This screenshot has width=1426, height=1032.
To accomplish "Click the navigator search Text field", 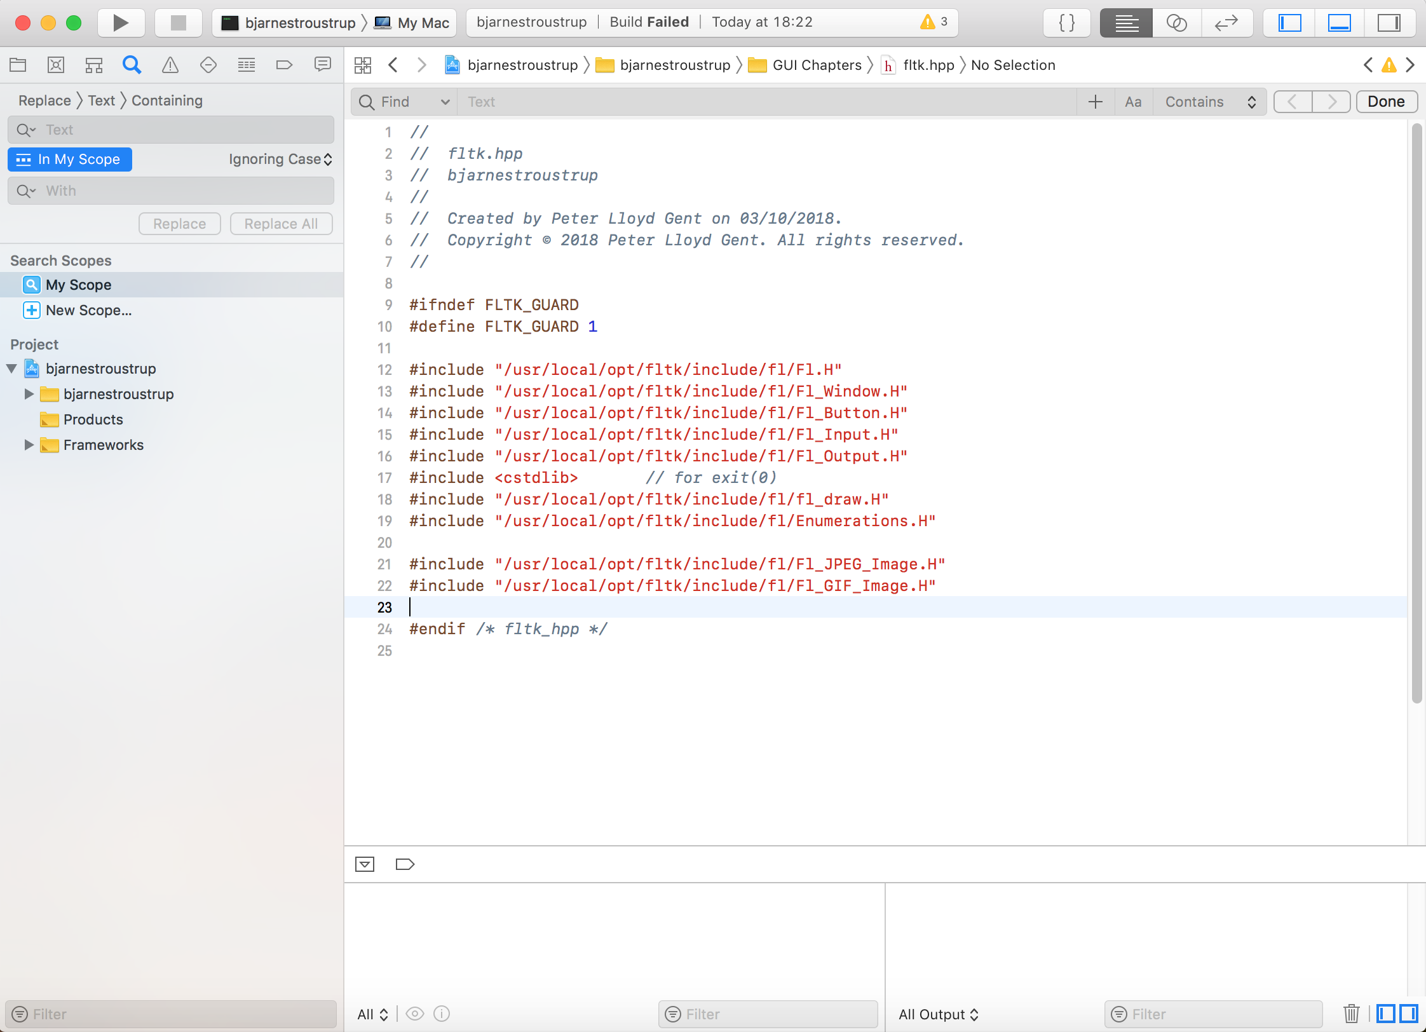I will [171, 130].
